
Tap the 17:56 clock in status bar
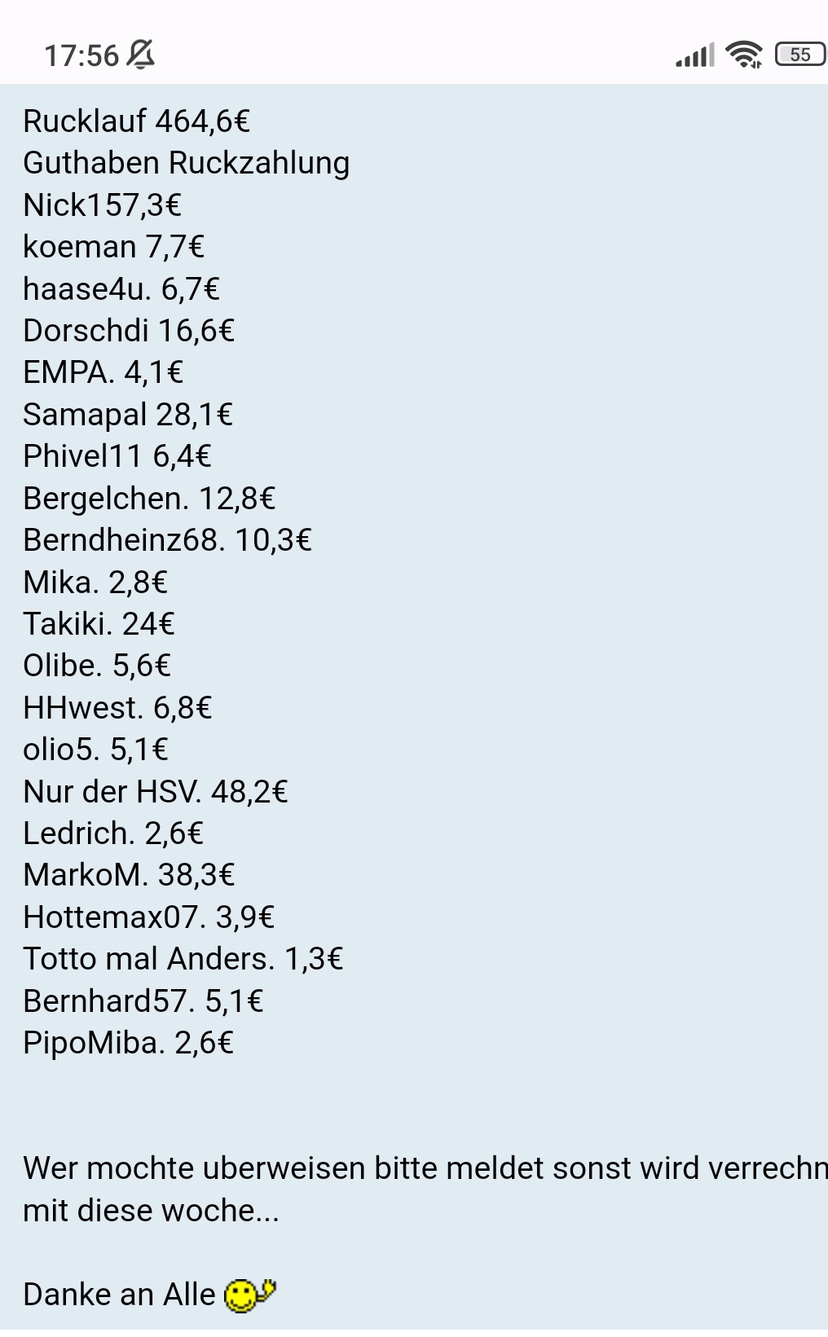(81, 55)
